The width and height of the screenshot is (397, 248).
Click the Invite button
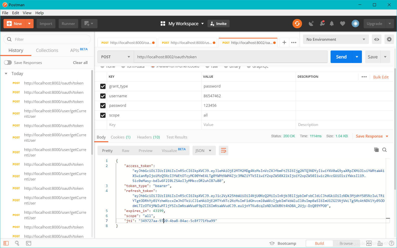click(x=219, y=23)
